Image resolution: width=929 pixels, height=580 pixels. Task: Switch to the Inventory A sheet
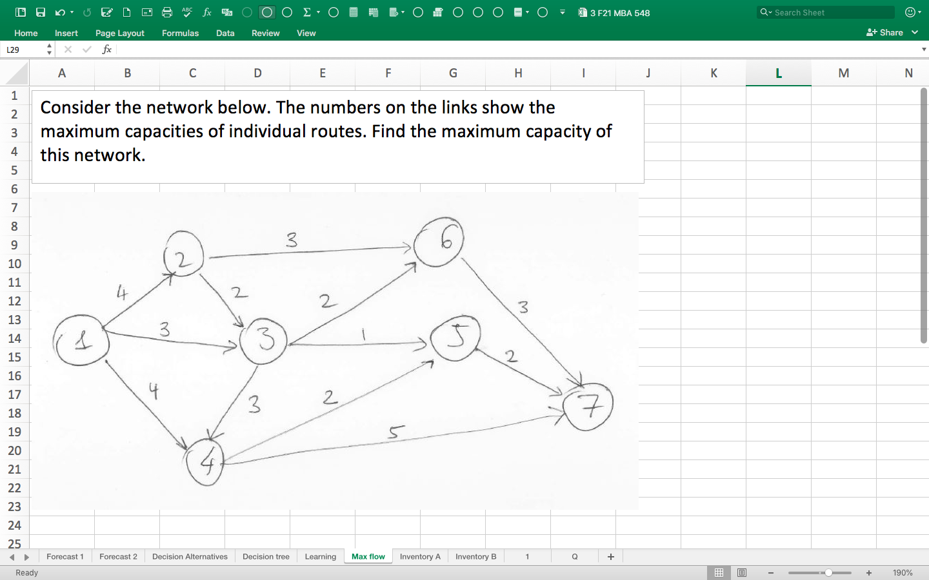point(421,557)
